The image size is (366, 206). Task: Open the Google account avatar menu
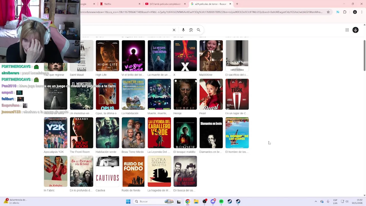click(355, 30)
